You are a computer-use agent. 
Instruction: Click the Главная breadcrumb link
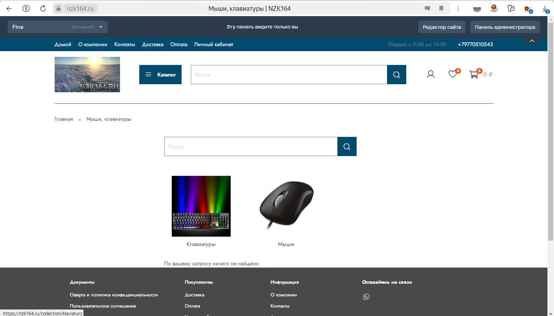tap(64, 119)
